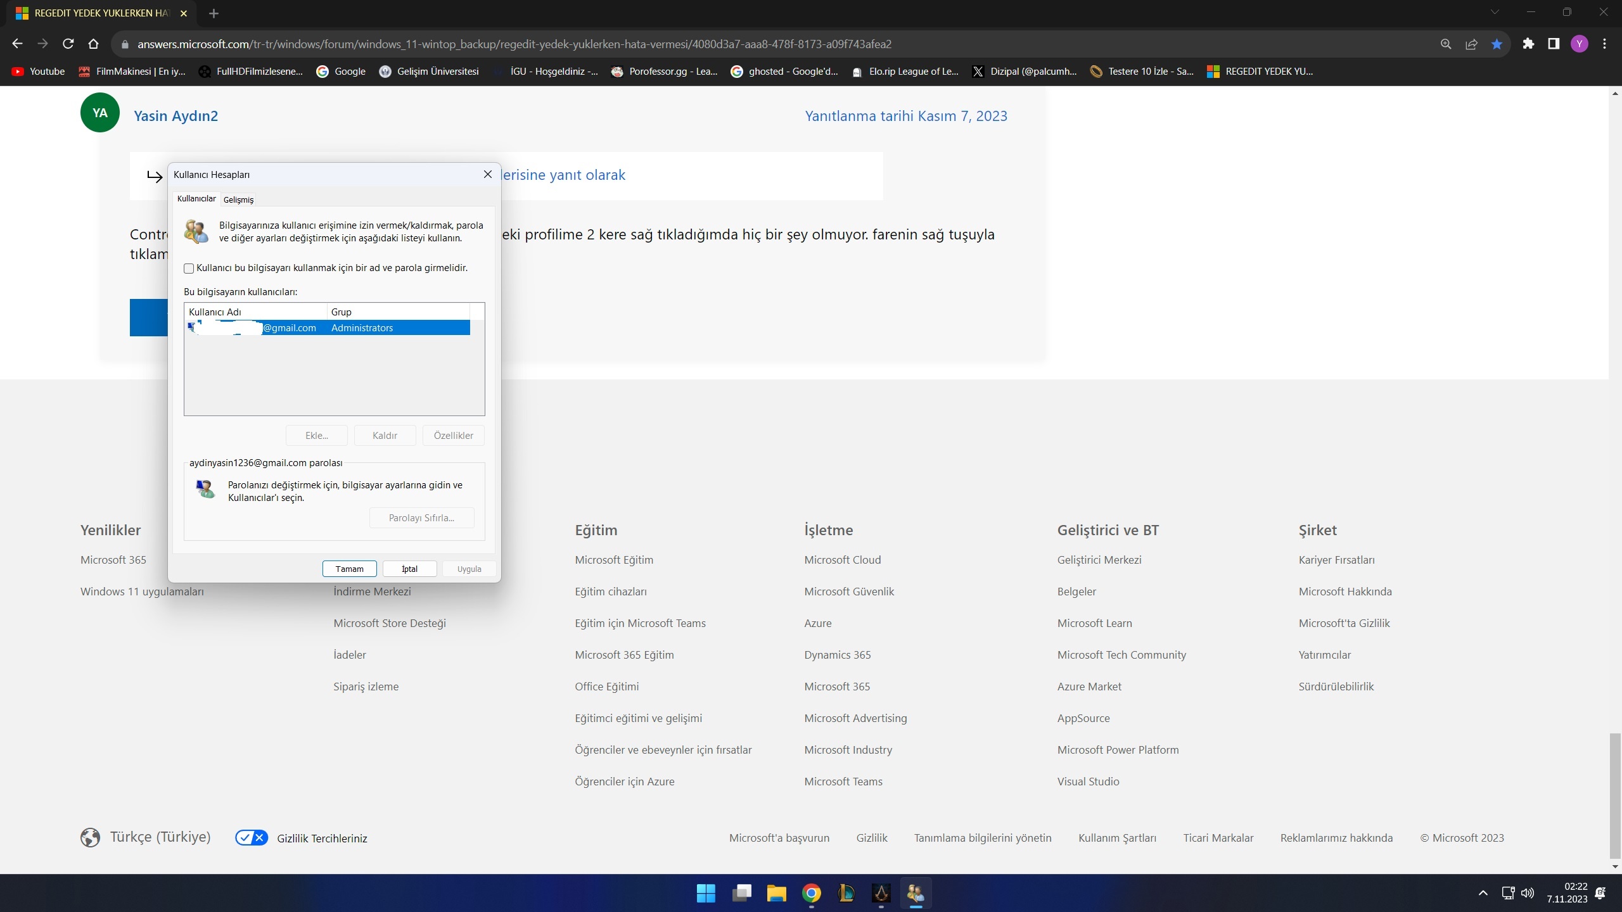Open FullHDFilmizlesene bookmark

coord(251,72)
